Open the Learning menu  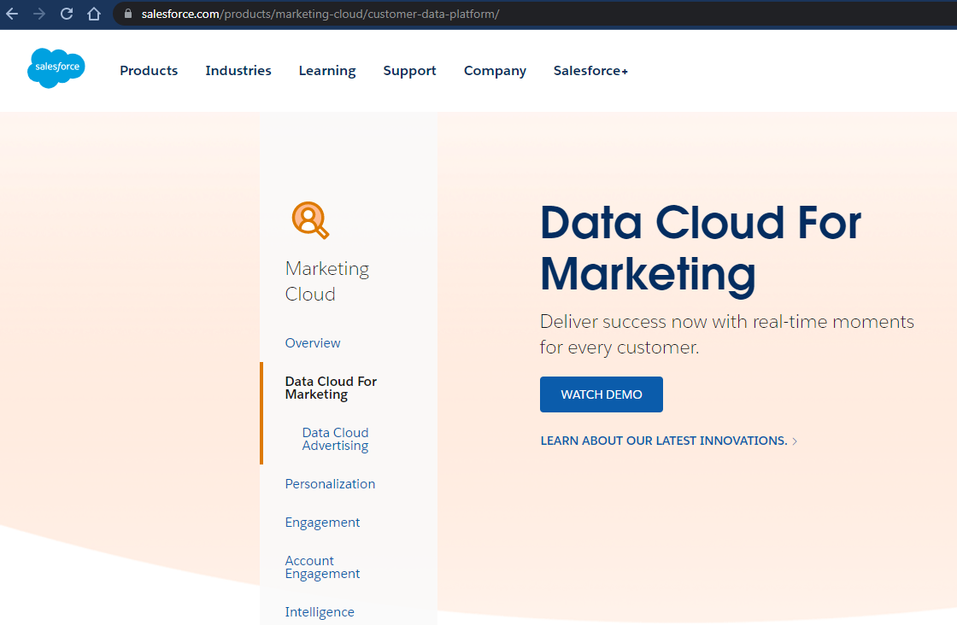(327, 71)
